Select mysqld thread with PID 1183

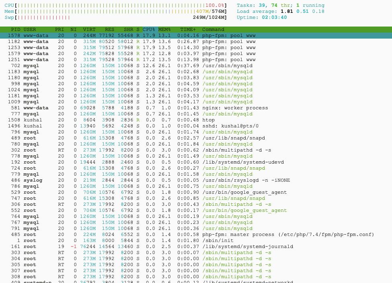coord(196,72)
